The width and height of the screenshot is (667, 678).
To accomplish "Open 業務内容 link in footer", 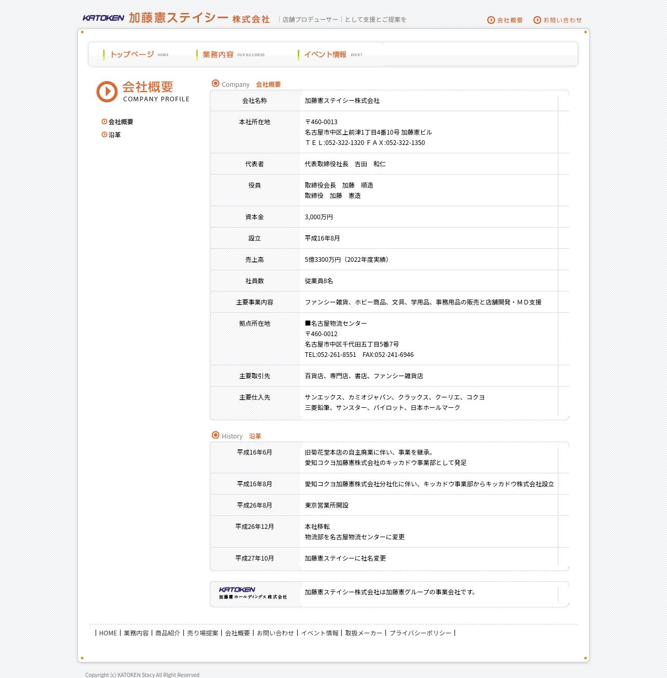I will pyautogui.click(x=136, y=633).
